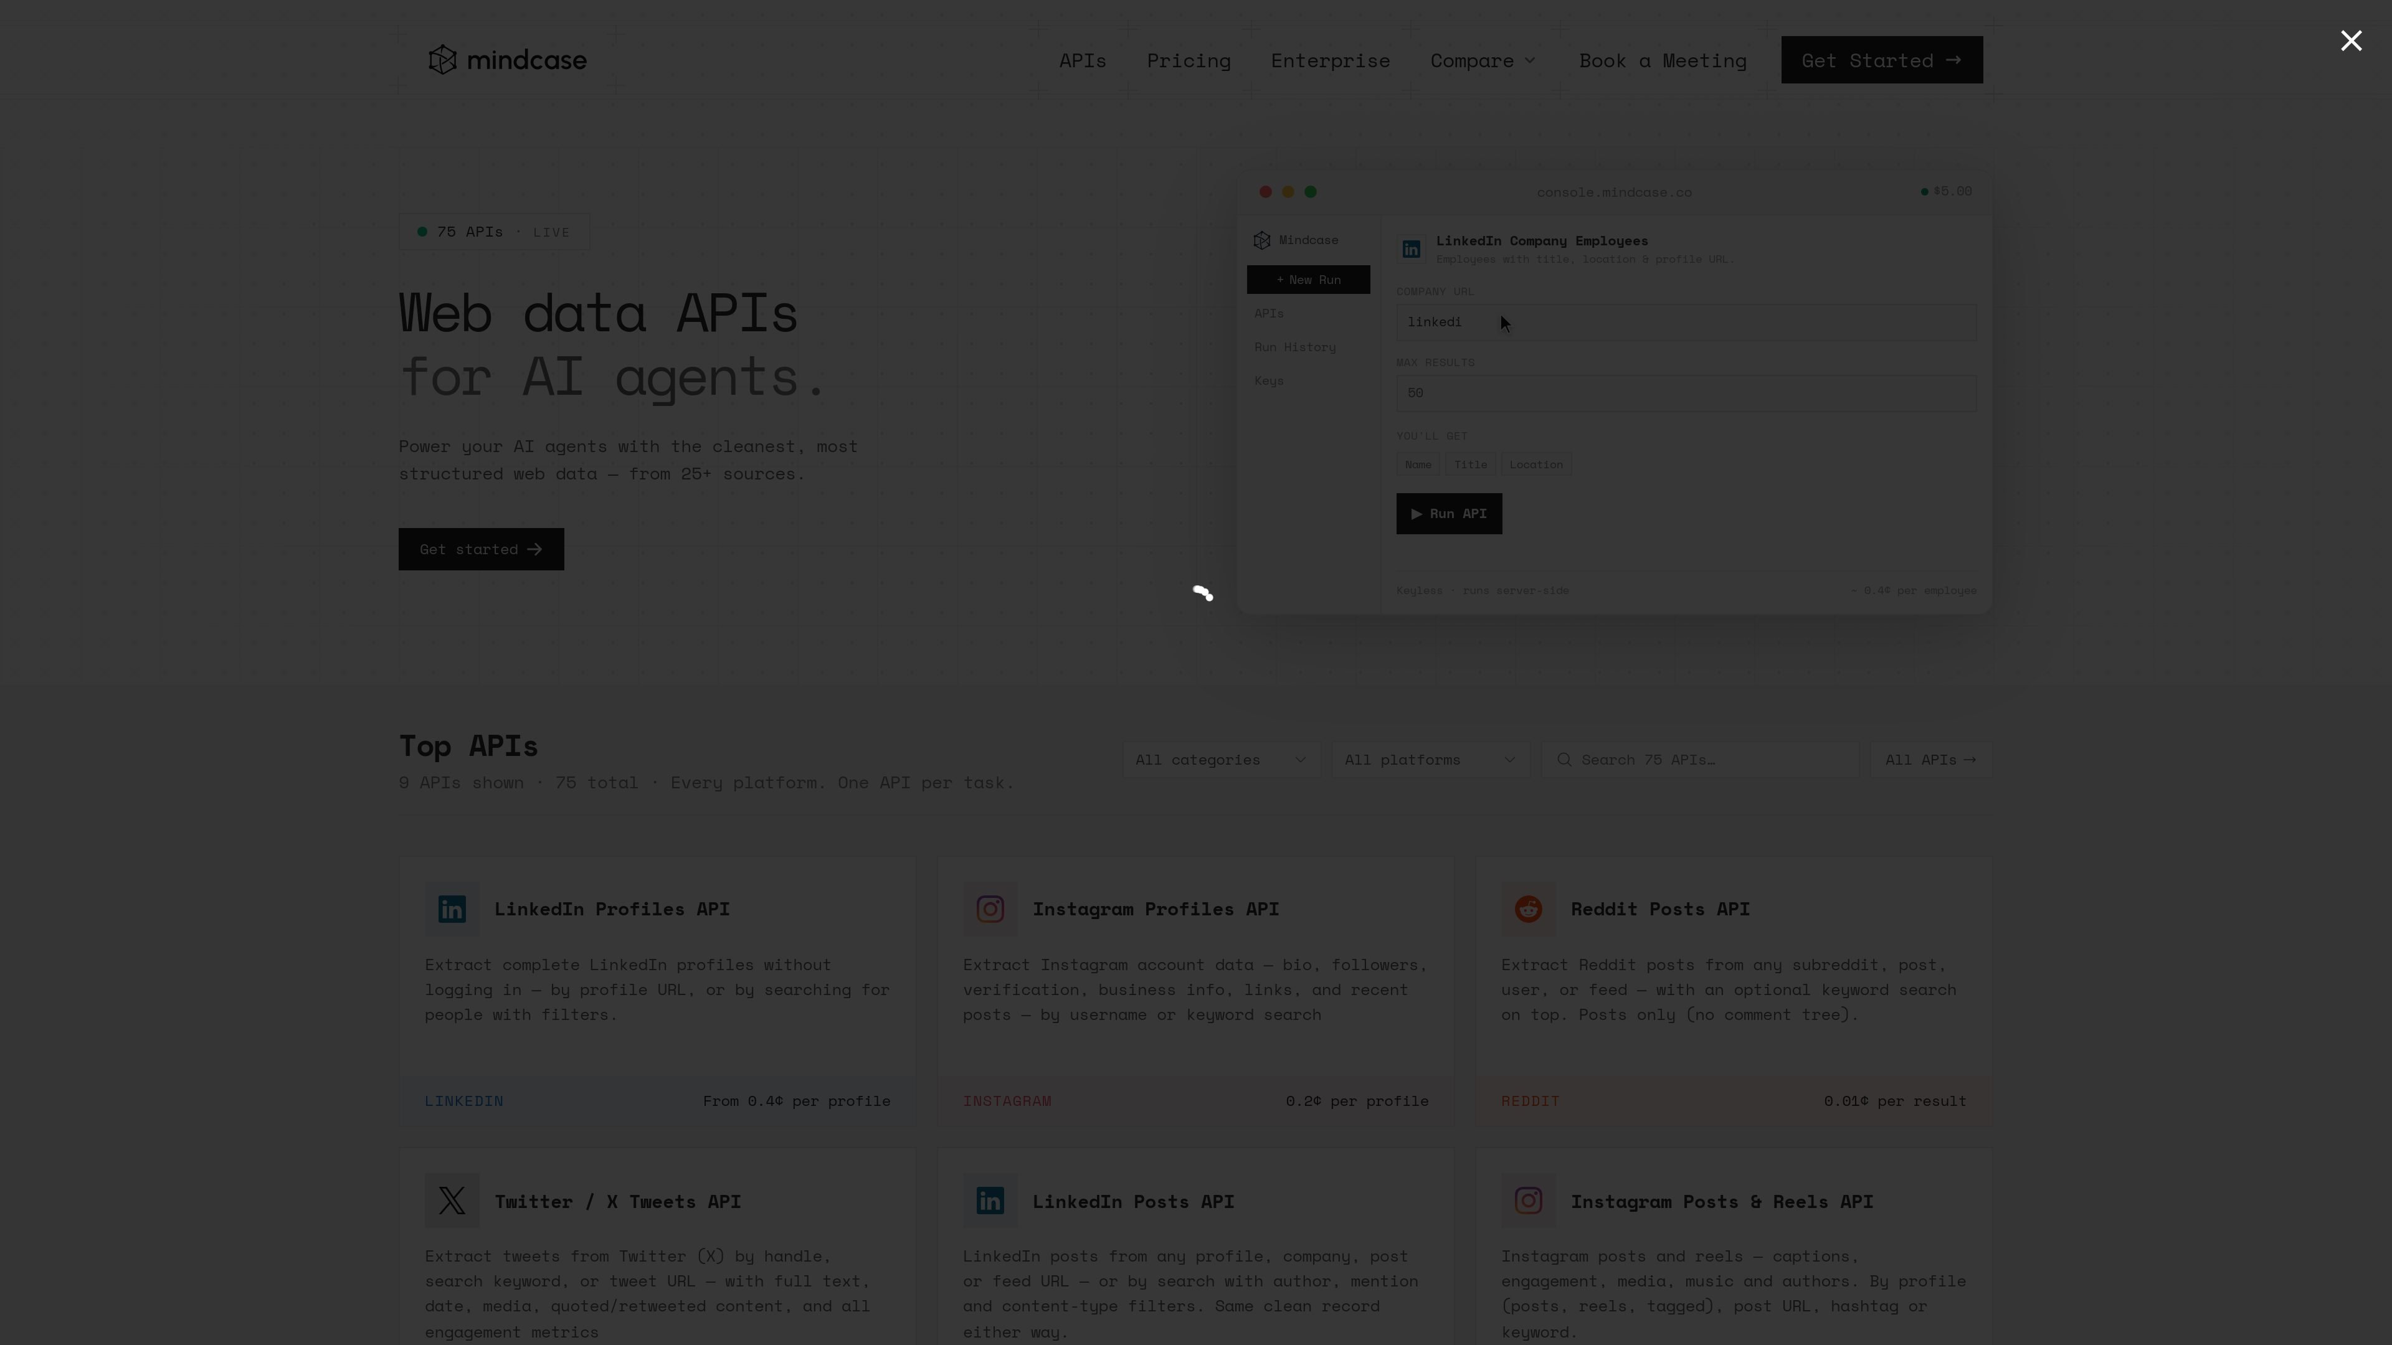
Task: Click the Run API button
Action: (x=1448, y=513)
